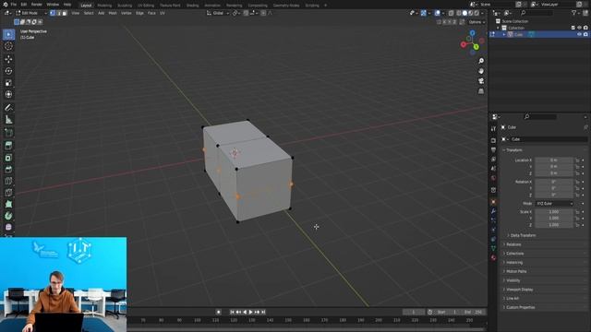Image resolution: width=591 pixels, height=332 pixels.
Task: Expand the Collections panel
Action: coord(515,254)
